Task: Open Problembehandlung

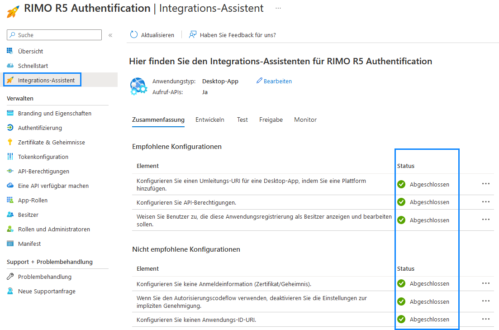Action: click(45, 277)
